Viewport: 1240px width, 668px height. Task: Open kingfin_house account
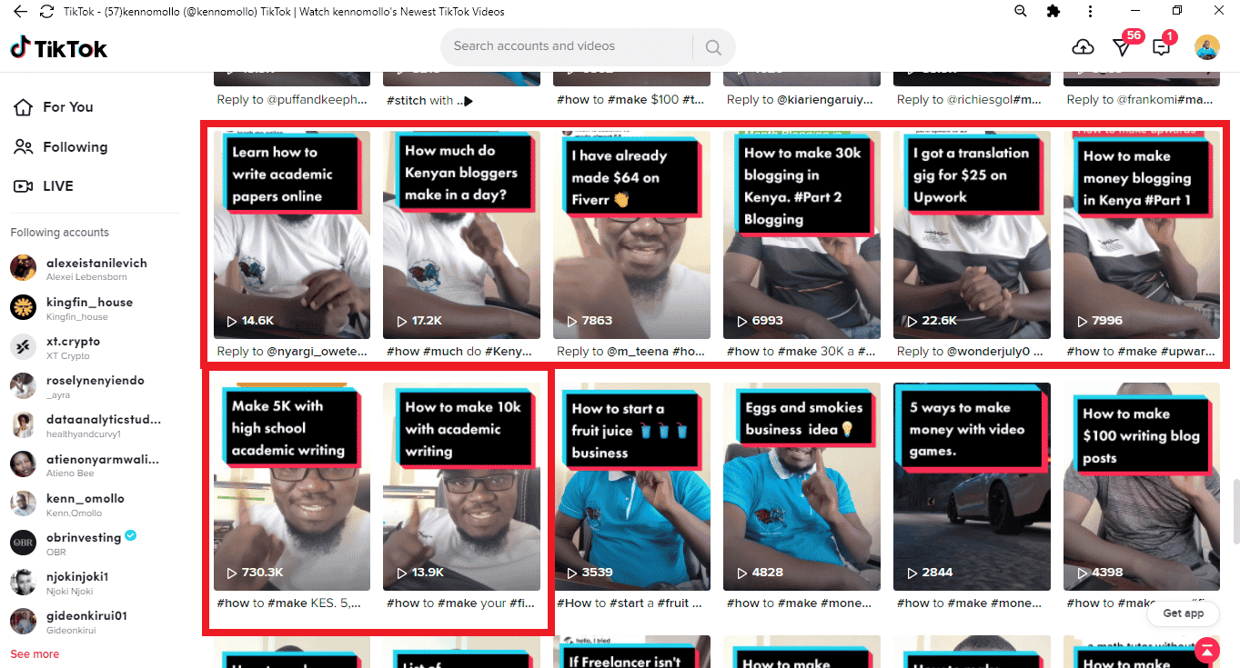click(73, 308)
